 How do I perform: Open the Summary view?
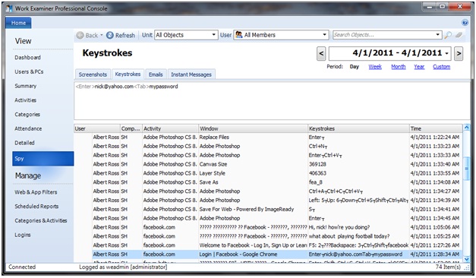coord(26,86)
